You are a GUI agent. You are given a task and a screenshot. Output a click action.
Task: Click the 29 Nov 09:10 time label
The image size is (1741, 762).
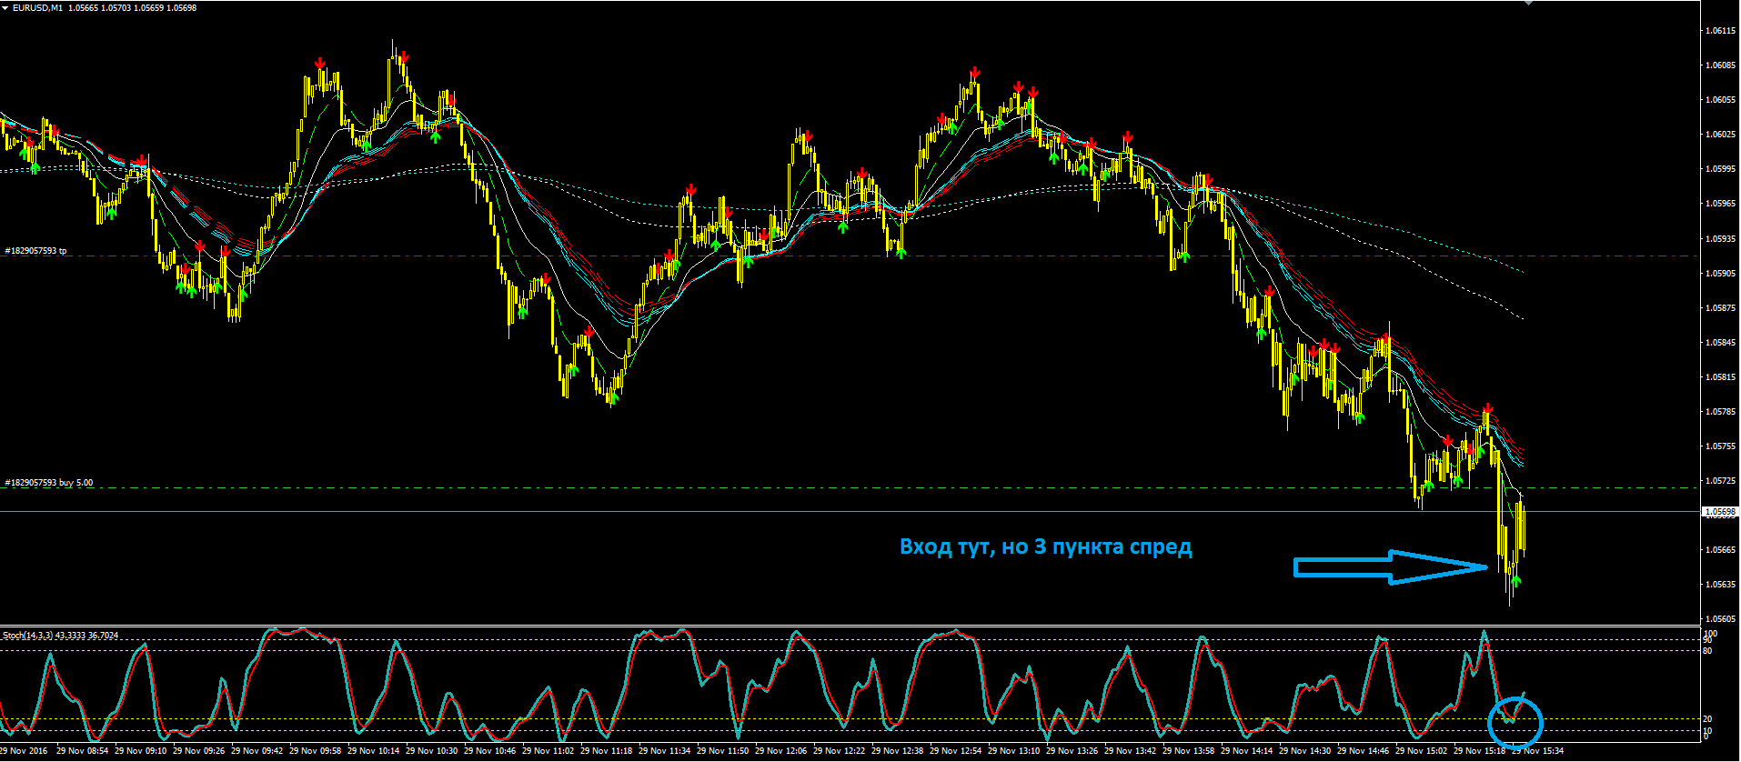[x=140, y=751]
